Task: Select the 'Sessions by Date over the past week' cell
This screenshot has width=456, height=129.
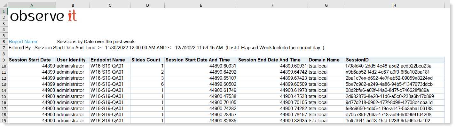Action: click(96, 42)
